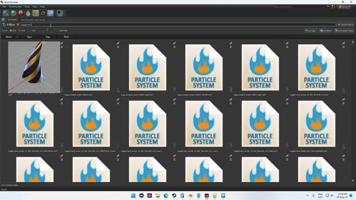Open Microsoft Edge from the taskbar

click(x=166, y=196)
